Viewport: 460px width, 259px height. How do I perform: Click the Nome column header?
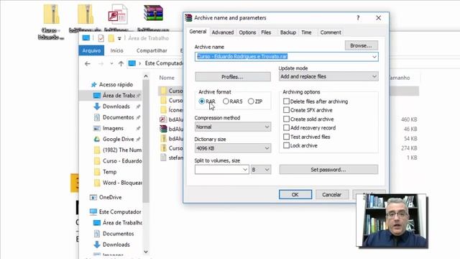point(167,78)
